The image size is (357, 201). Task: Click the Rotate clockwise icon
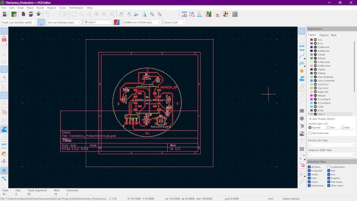(129, 14)
